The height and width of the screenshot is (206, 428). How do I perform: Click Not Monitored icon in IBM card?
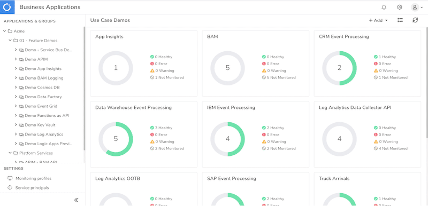click(264, 148)
